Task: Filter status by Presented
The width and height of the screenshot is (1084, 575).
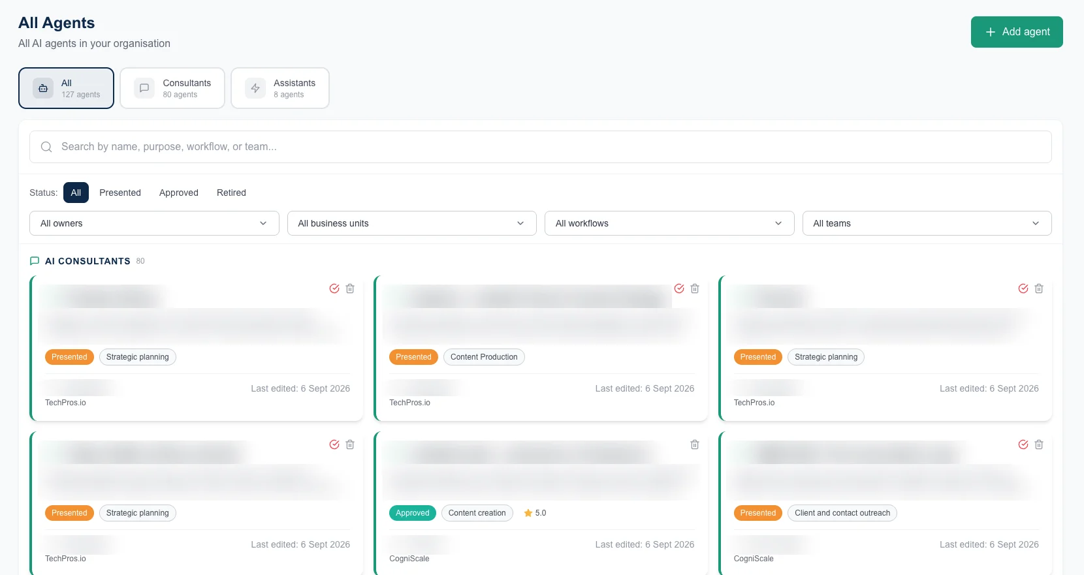Action: coord(120,193)
